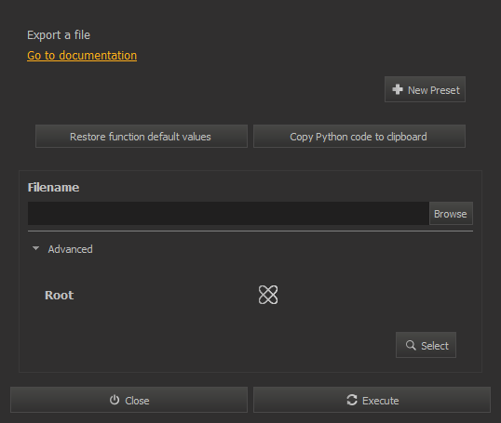Collapse the Advanced section using its triangle

pos(35,248)
